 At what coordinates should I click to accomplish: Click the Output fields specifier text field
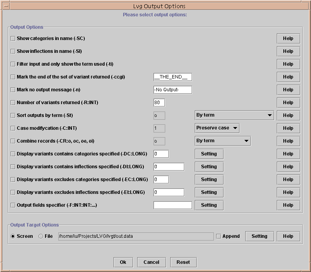pos(173,205)
